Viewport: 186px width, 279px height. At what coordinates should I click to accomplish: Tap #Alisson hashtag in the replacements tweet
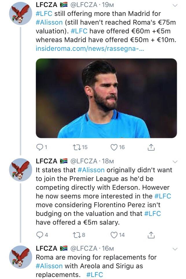[49, 266]
